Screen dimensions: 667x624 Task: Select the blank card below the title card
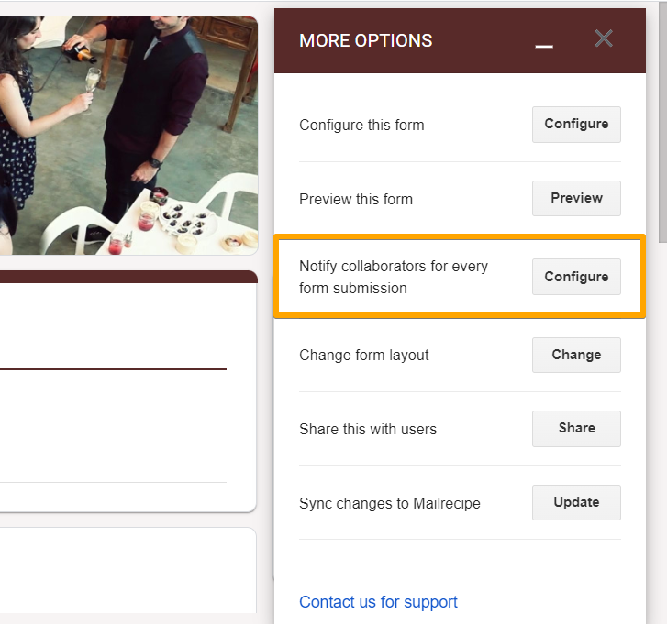(128, 573)
